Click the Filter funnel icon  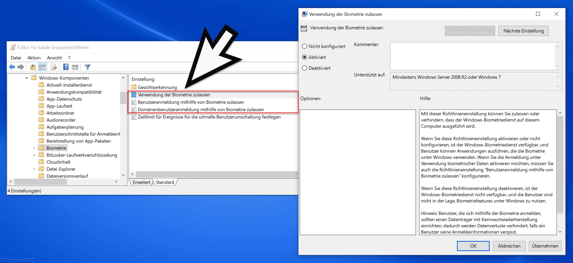[x=87, y=67]
